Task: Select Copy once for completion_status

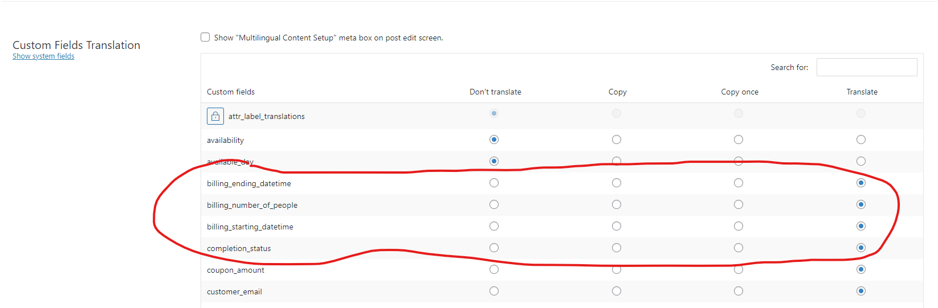Action: pyautogui.click(x=739, y=248)
